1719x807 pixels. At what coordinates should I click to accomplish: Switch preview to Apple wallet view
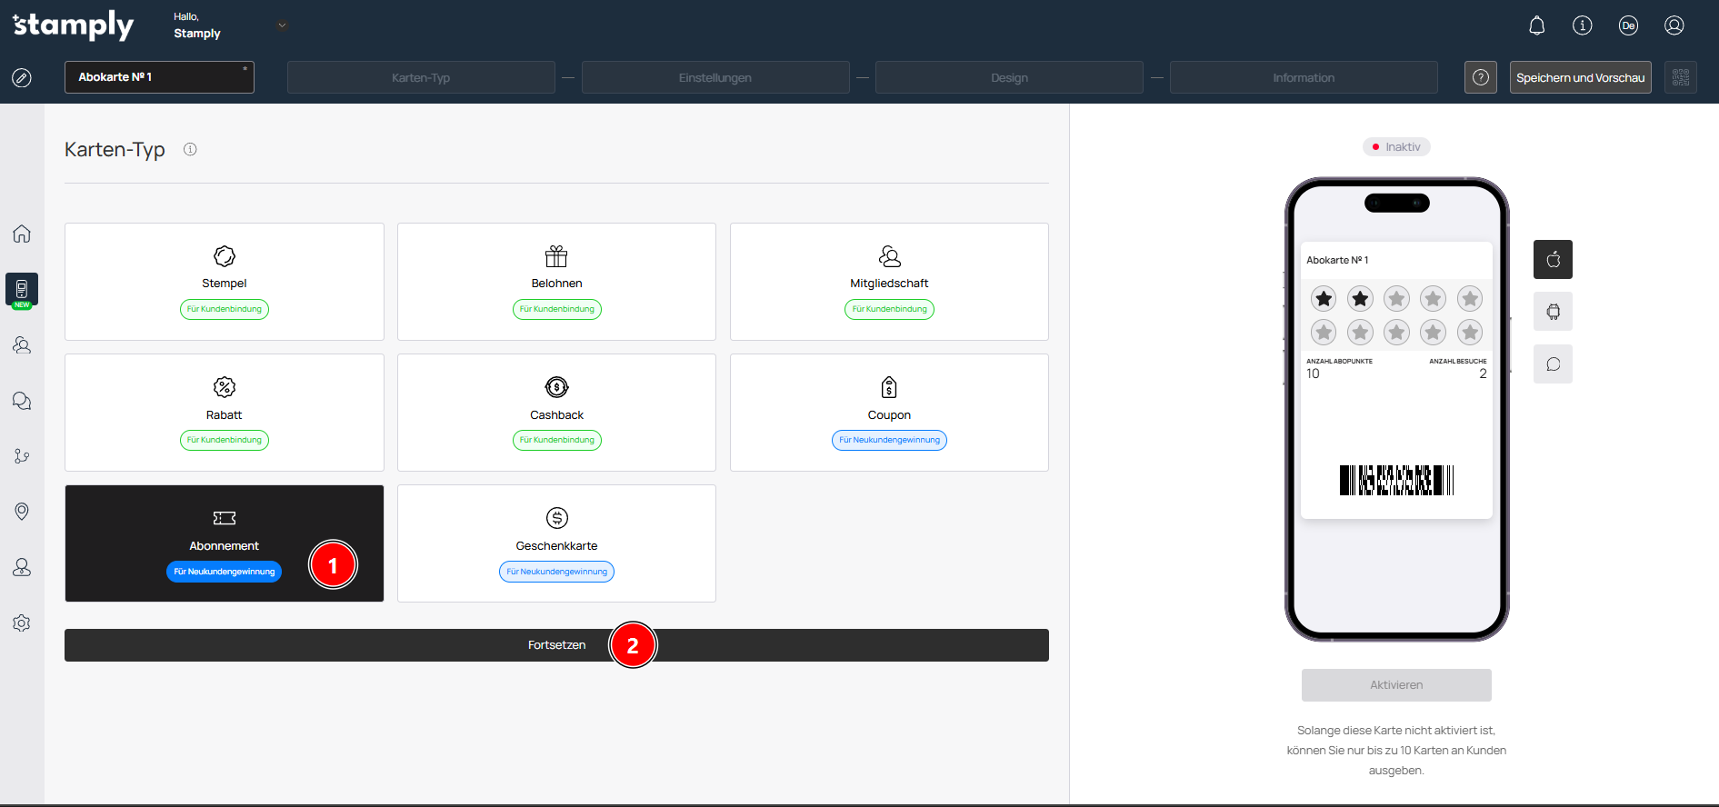pyautogui.click(x=1553, y=260)
